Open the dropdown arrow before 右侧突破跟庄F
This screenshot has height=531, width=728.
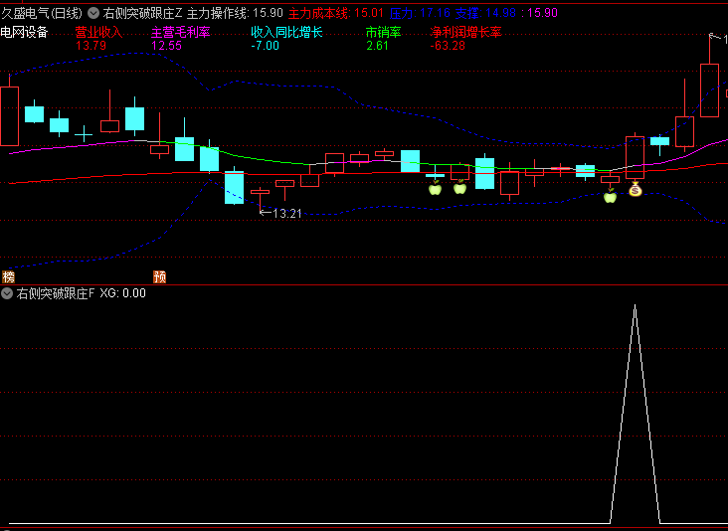(x=7, y=293)
